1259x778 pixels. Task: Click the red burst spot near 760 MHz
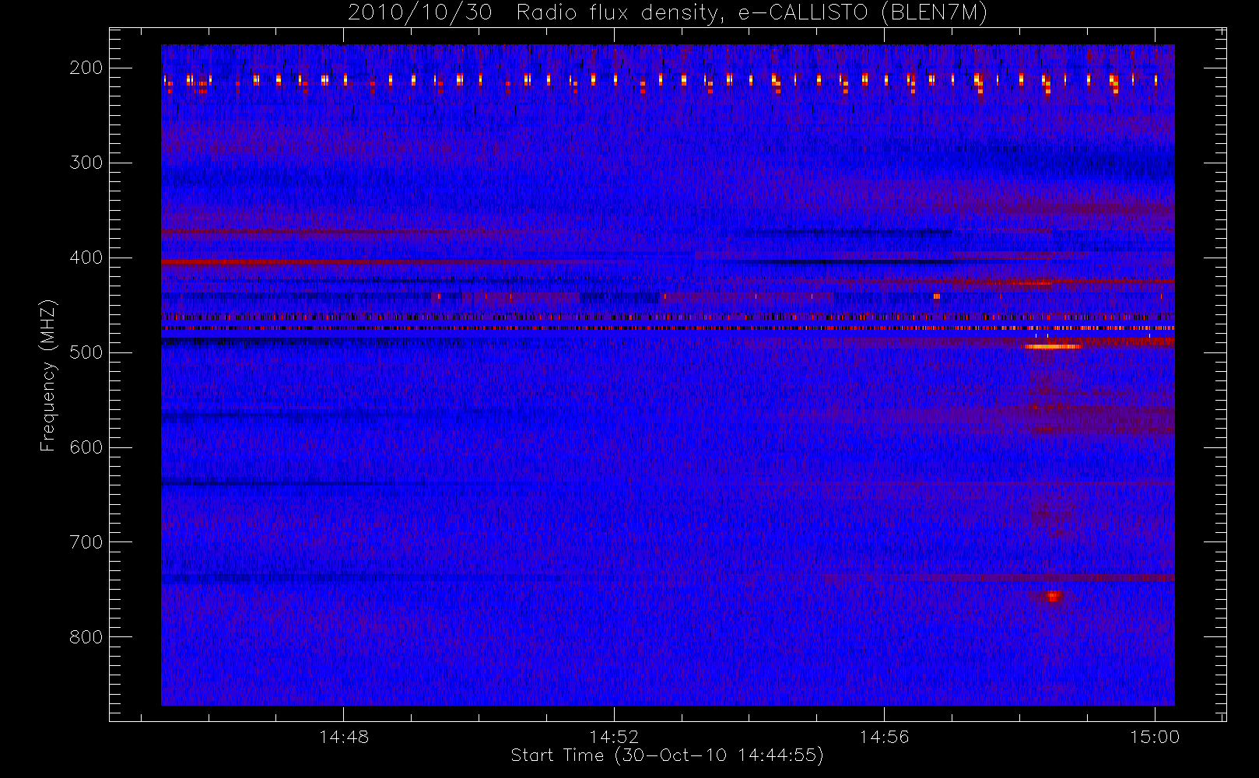1053,597
